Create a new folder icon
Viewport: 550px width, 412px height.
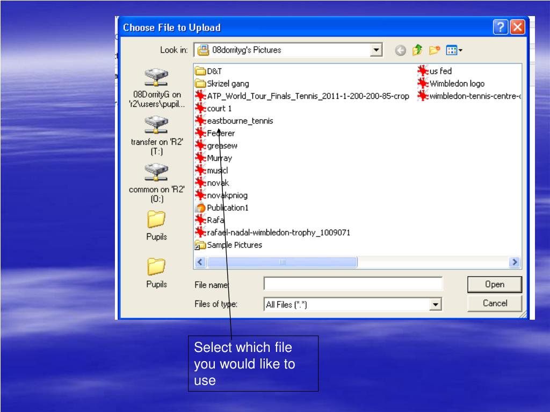click(434, 50)
